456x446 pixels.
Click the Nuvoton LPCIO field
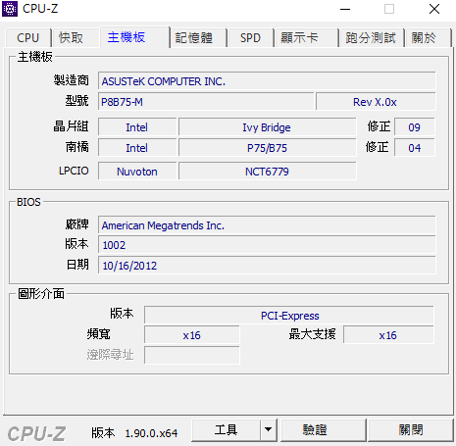pos(137,172)
